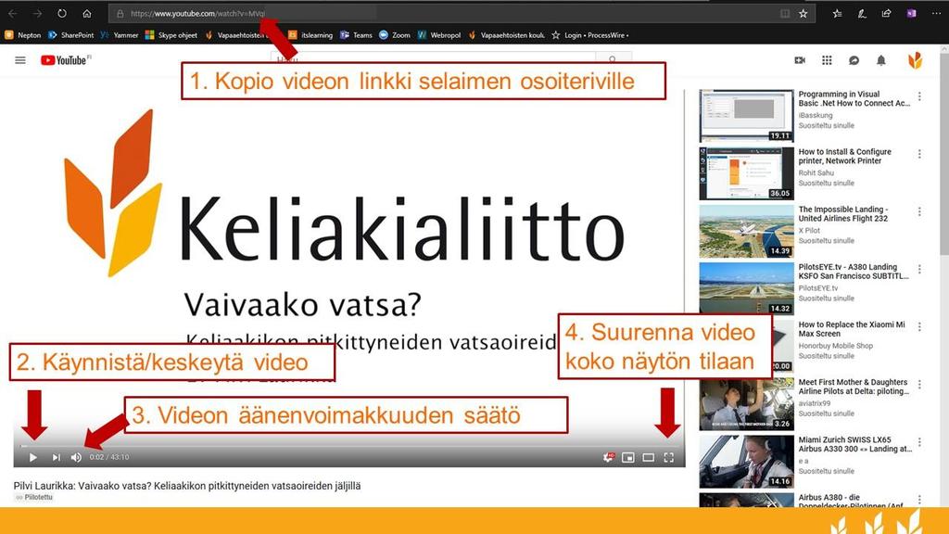Toggle reading view in address bar
The height and width of the screenshot is (534, 949).
[785, 13]
